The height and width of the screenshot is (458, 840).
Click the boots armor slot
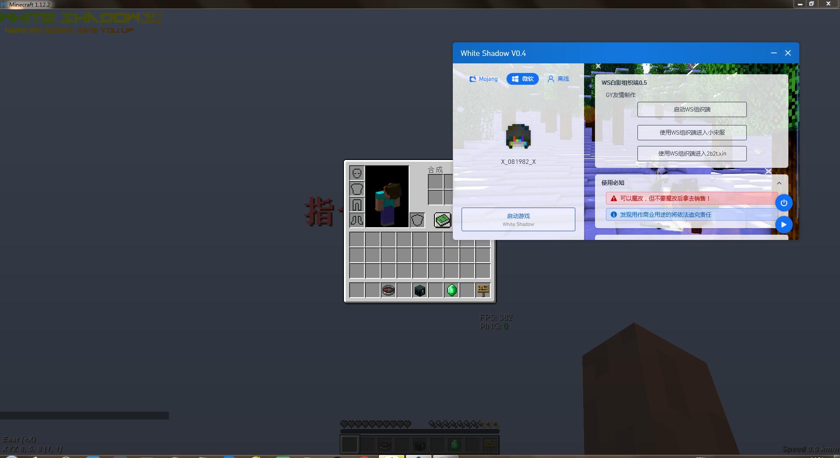[357, 220]
